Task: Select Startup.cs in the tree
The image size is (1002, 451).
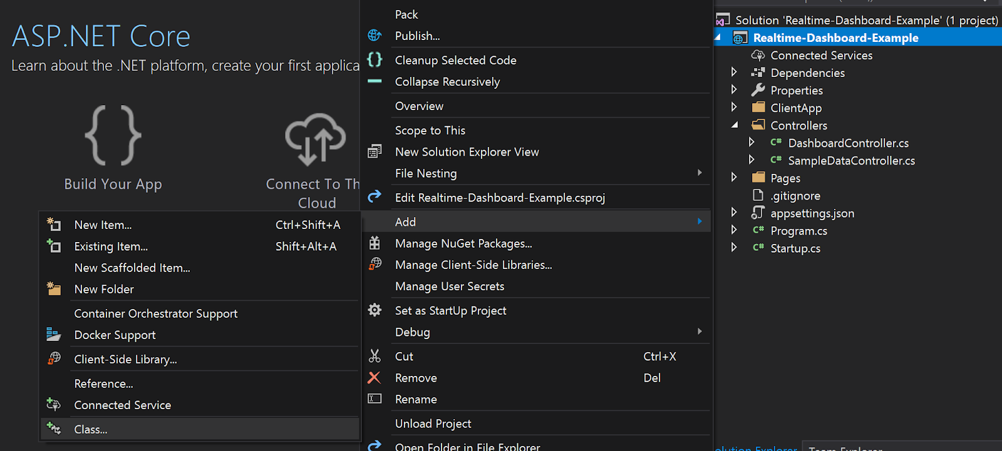Action: pyautogui.click(x=795, y=248)
